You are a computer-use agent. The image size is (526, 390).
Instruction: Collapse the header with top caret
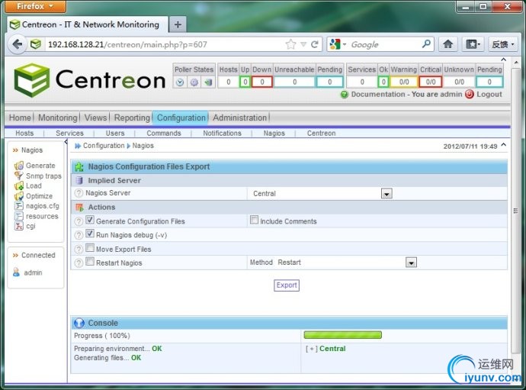[x=504, y=60]
